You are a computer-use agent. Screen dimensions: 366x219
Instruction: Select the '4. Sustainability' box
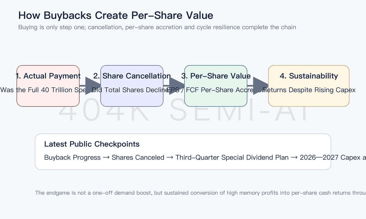309,86
